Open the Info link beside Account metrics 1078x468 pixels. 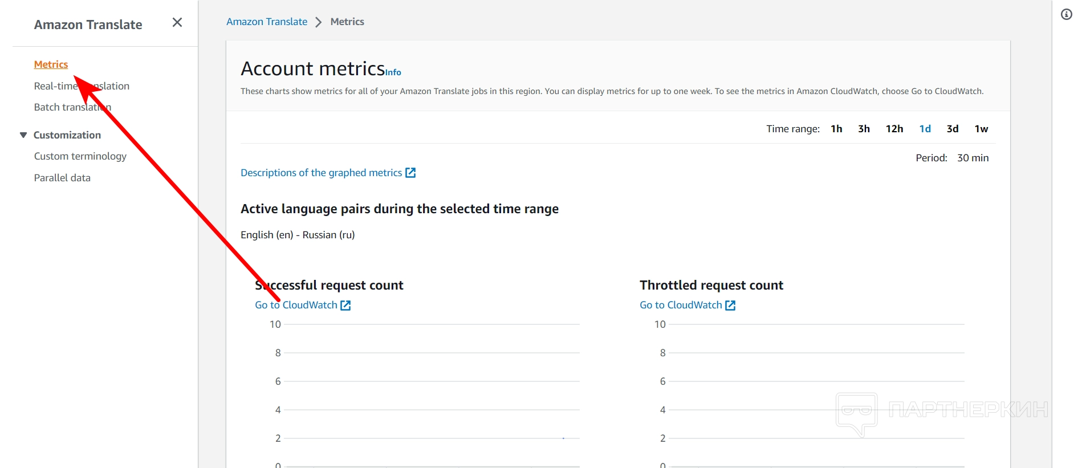393,72
